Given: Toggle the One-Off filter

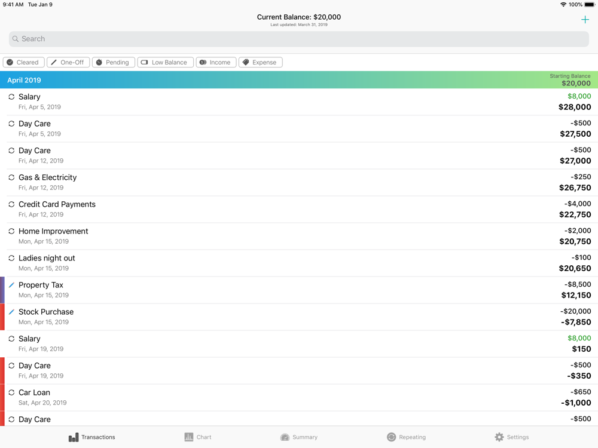Looking at the screenshot, I should point(68,62).
